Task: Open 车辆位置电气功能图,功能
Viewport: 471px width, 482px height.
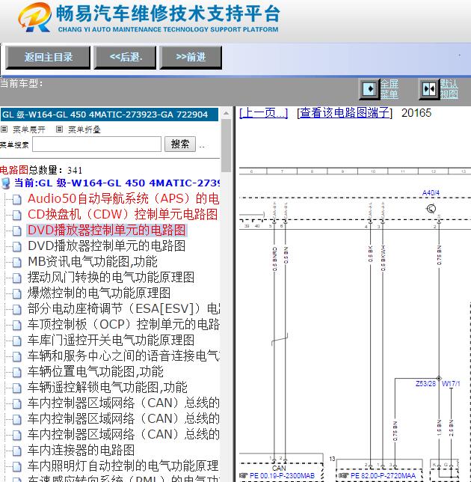Action: [95, 371]
